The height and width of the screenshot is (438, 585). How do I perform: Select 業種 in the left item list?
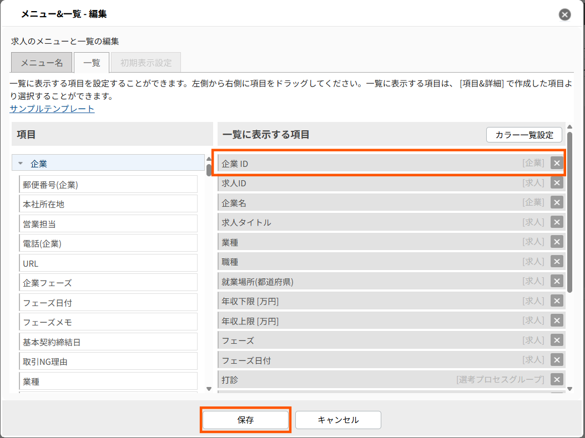[x=108, y=381]
